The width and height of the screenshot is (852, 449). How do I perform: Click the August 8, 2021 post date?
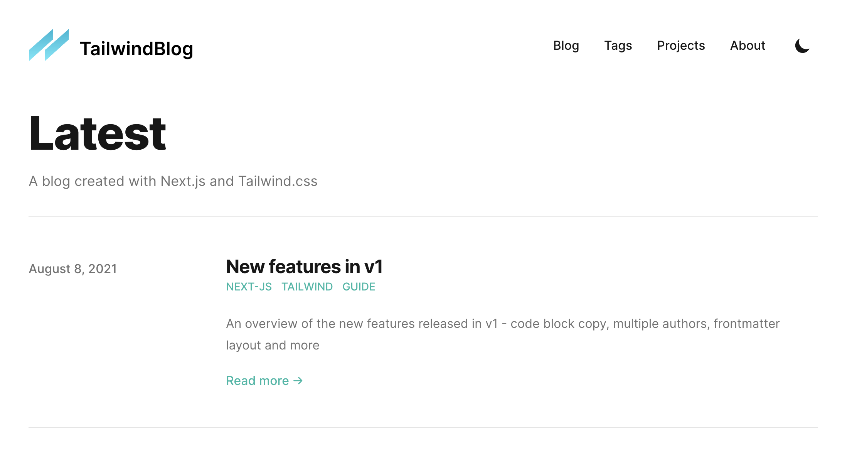[x=72, y=268]
